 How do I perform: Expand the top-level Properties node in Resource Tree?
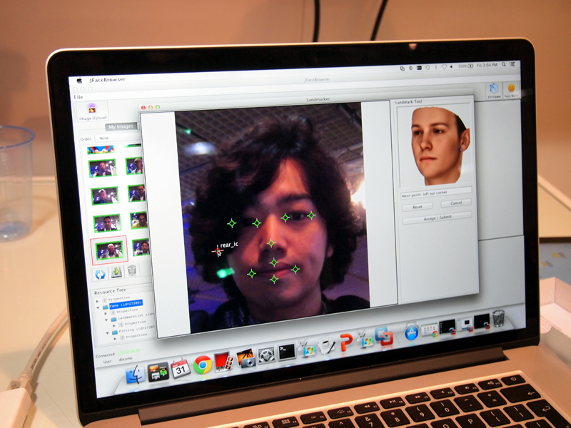97,301
